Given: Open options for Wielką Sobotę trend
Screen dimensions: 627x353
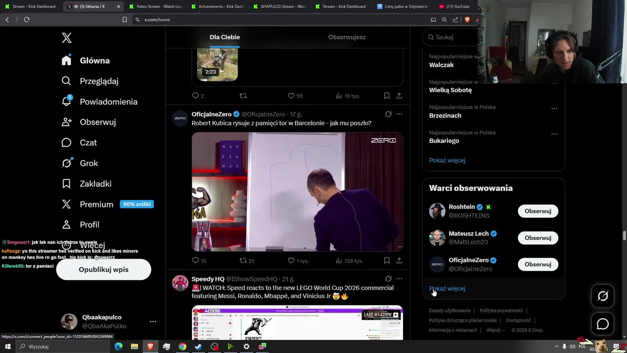Looking at the screenshot, I should pyautogui.click(x=555, y=83).
